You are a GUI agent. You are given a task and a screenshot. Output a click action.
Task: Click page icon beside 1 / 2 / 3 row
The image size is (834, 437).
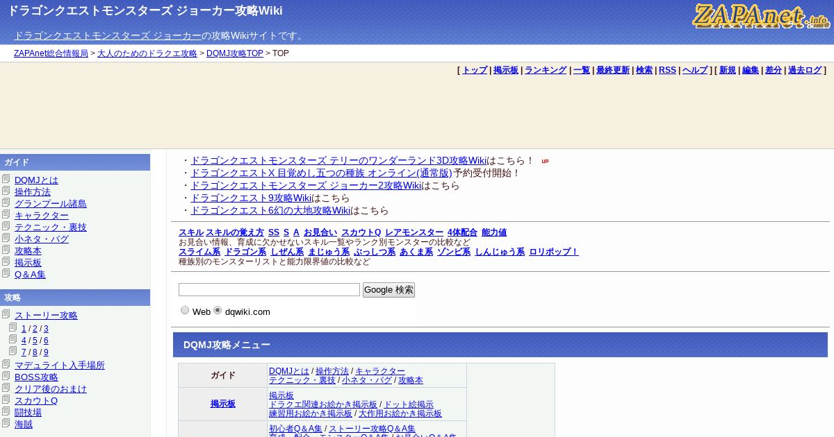(x=13, y=327)
